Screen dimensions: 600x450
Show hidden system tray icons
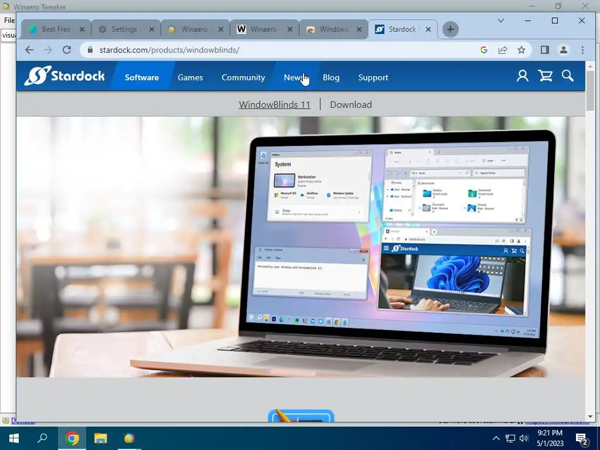(x=496, y=438)
